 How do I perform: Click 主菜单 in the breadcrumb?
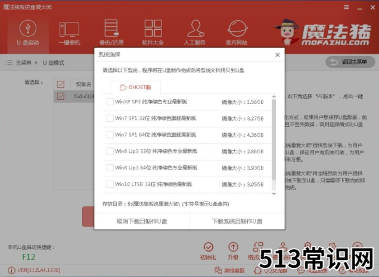(x=24, y=62)
